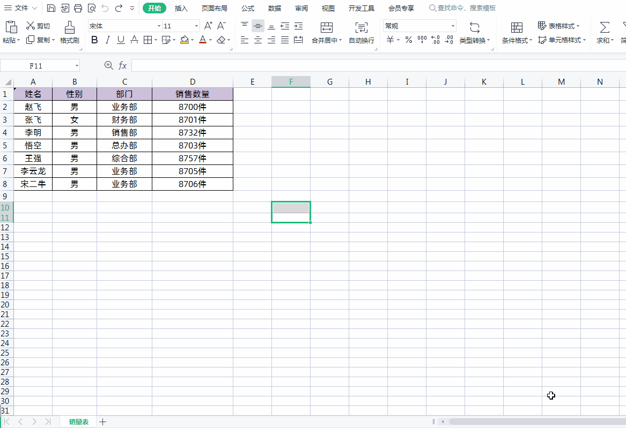Toggle italic formatting
The image size is (626, 428).
pos(107,40)
